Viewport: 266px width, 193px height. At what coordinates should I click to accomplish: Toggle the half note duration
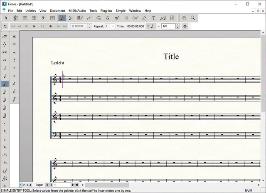click(x=5, y=68)
